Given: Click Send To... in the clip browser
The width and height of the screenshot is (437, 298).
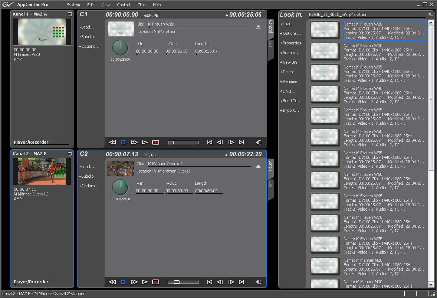Looking at the screenshot, I should point(291,101).
